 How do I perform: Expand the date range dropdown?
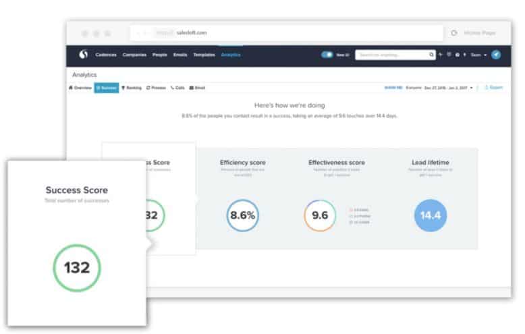449,88
